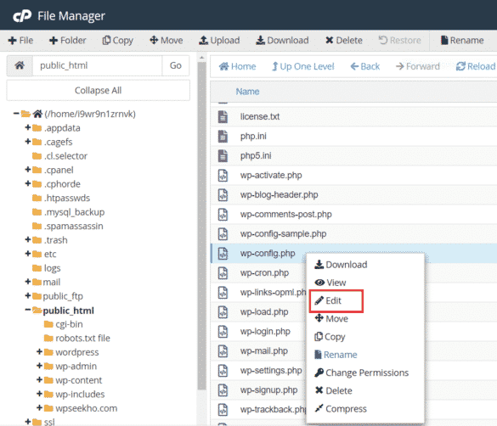Click the Go button
Image resolution: width=497 pixels, height=426 pixels.
176,65
